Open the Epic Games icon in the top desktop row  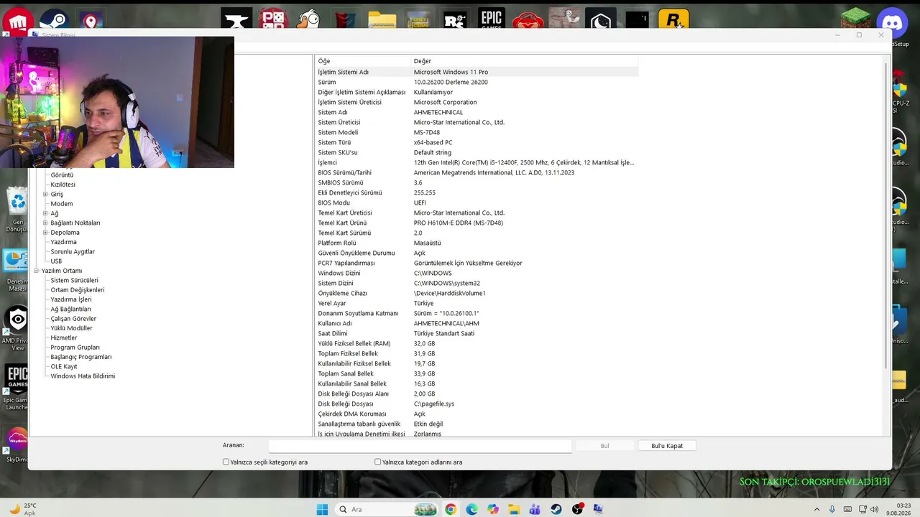tap(492, 19)
